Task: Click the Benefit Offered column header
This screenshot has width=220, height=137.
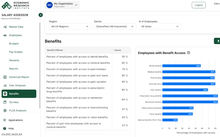Action: coord(78,50)
